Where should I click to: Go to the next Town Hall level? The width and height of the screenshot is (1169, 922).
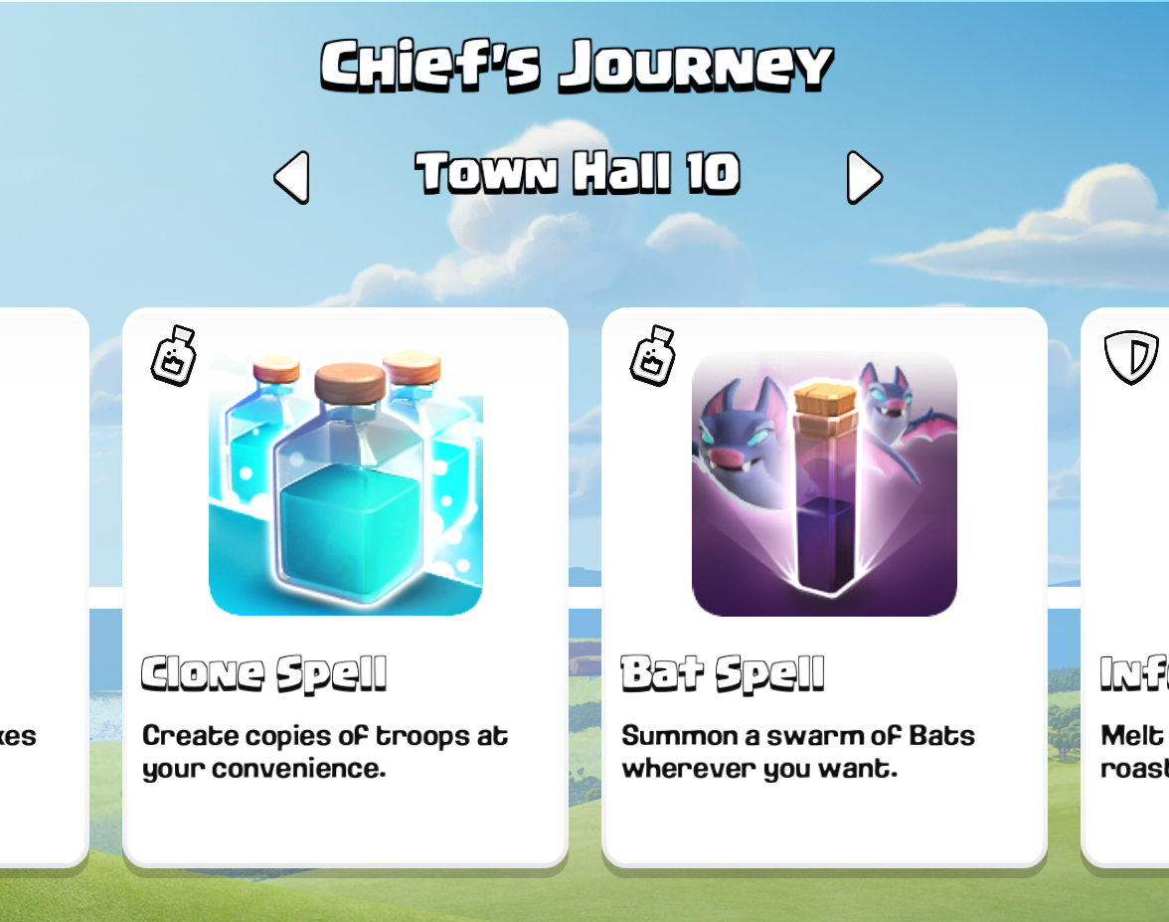pyautogui.click(x=864, y=177)
